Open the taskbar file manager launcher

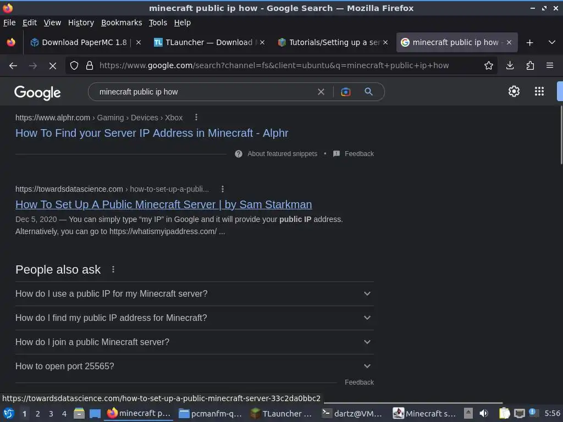(x=79, y=413)
